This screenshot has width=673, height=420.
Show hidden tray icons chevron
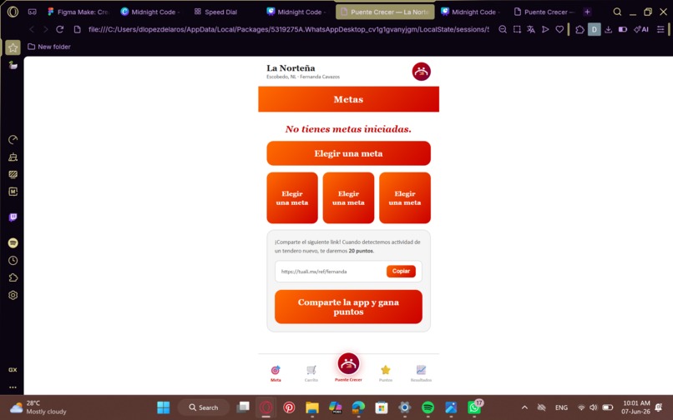[x=524, y=407]
